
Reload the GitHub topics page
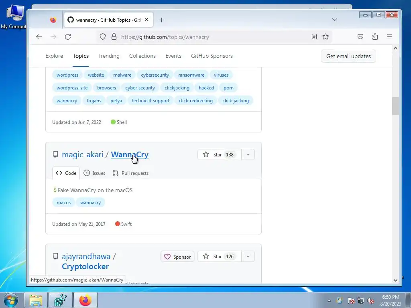[x=68, y=36]
